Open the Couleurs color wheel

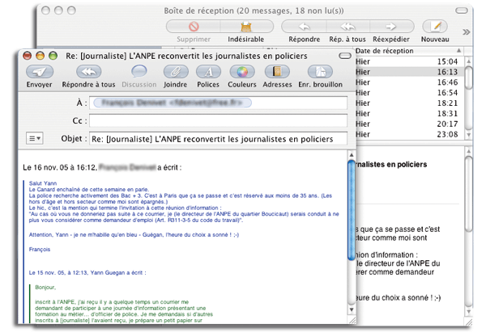pos(242,72)
